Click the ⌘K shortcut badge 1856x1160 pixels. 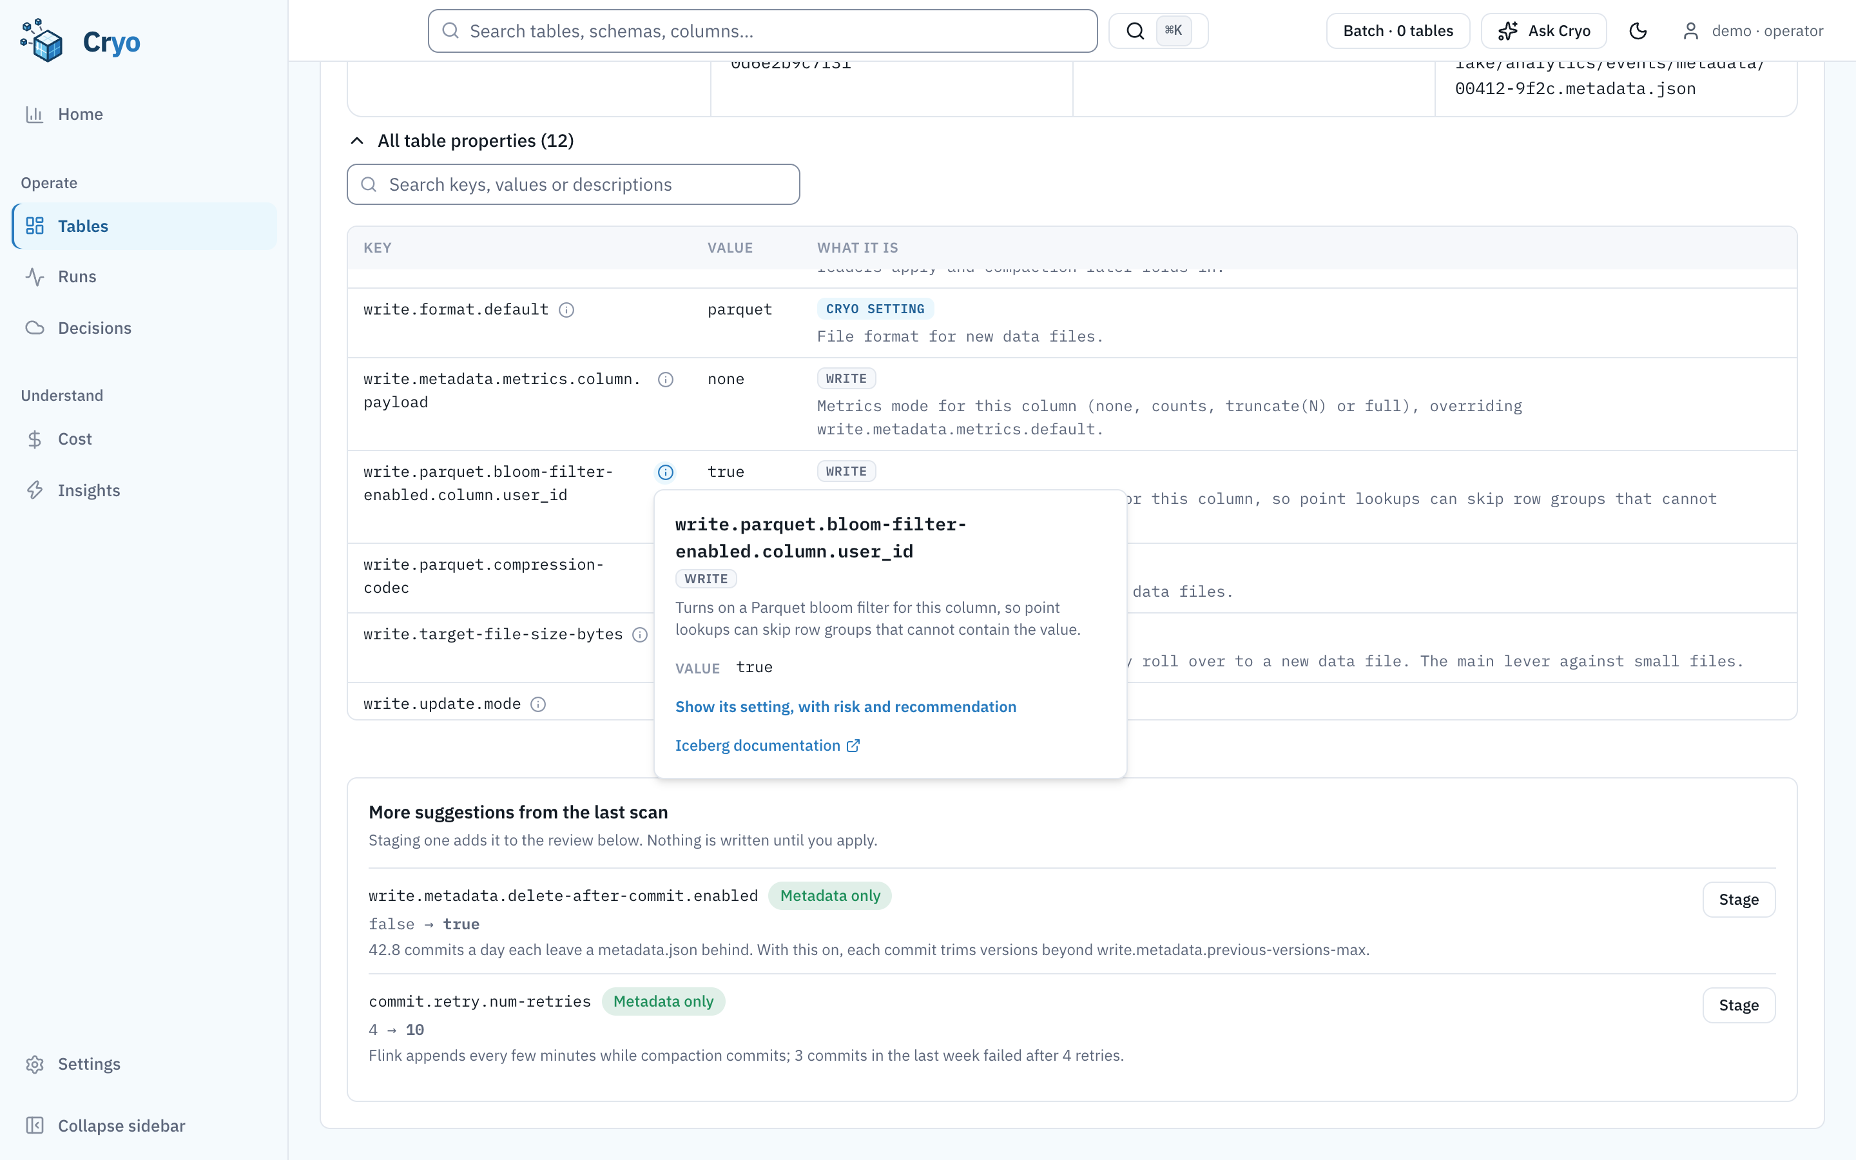point(1173,31)
